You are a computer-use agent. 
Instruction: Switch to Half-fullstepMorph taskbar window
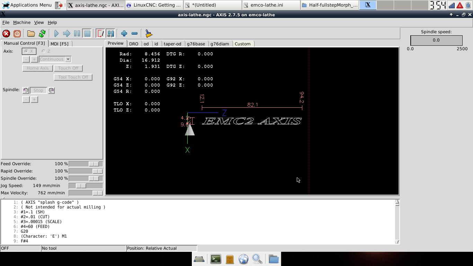(x=330, y=5)
